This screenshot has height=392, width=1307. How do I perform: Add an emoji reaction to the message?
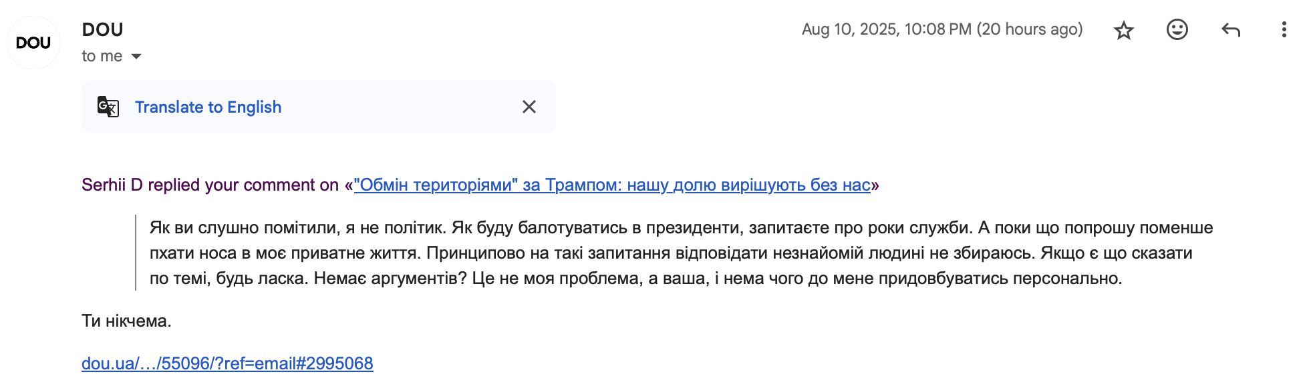(x=1177, y=29)
